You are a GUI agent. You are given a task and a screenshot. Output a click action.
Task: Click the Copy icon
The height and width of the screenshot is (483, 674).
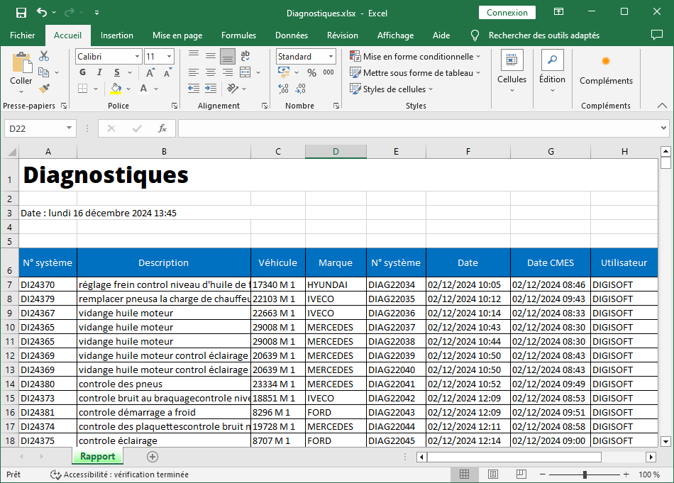43,72
